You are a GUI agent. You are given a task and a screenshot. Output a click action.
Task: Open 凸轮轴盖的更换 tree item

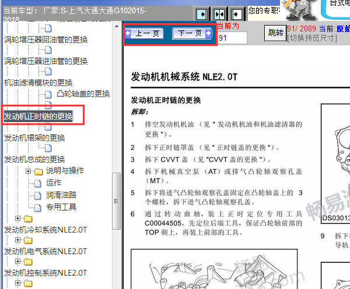coord(83,94)
